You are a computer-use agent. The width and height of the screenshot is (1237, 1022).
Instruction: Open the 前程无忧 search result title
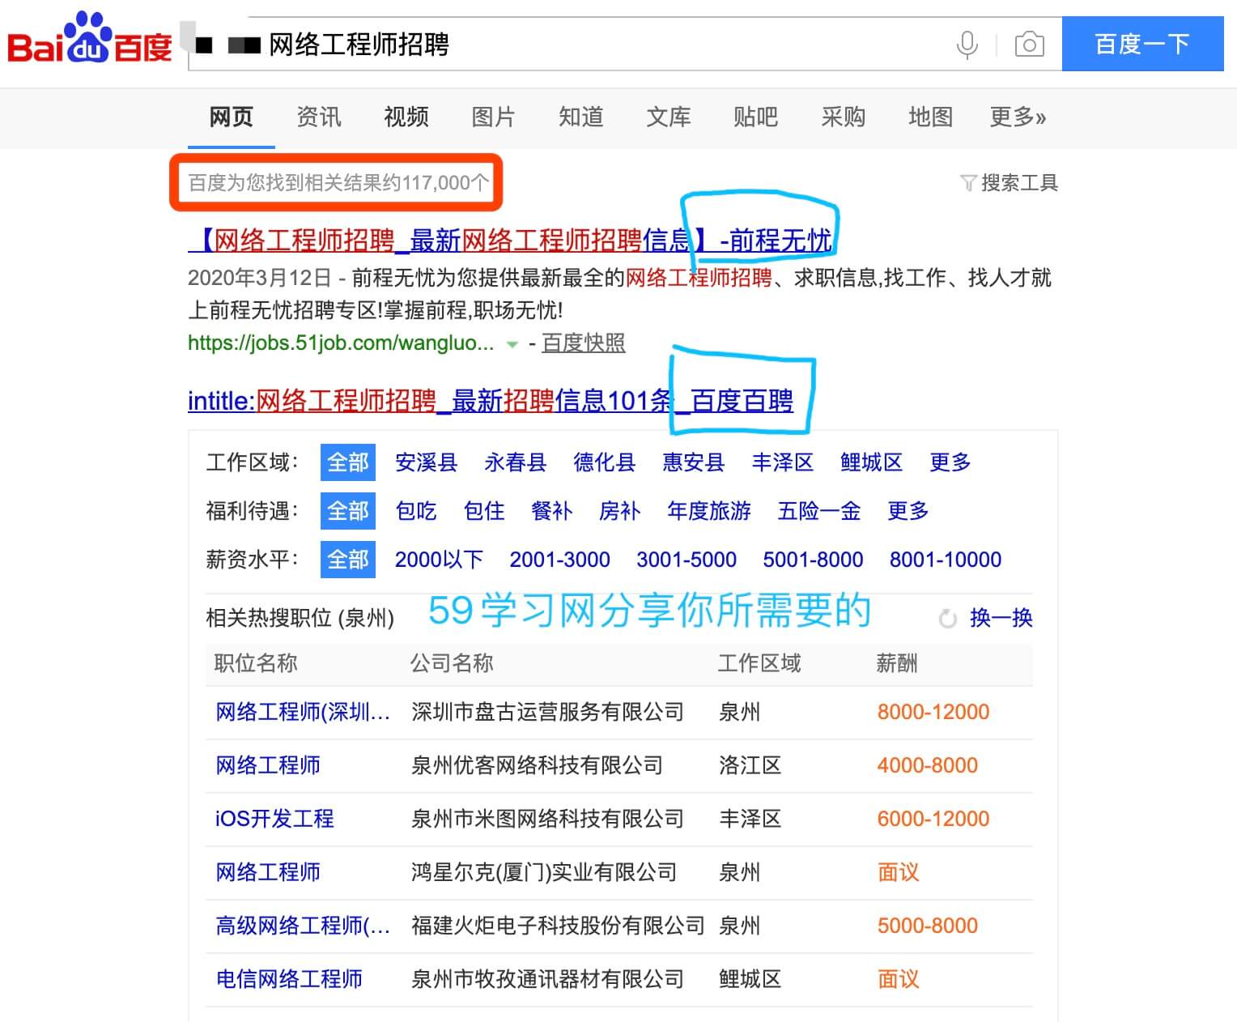click(x=510, y=241)
